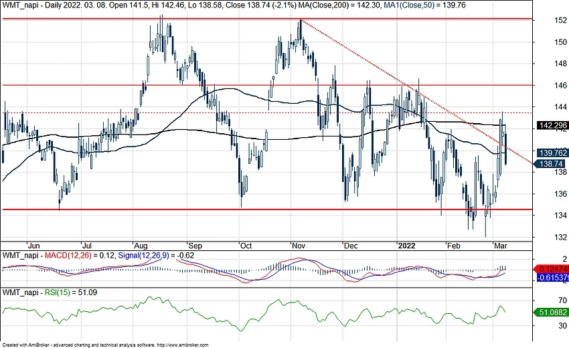Open the amibroker.com link in footer

(x=183, y=345)
